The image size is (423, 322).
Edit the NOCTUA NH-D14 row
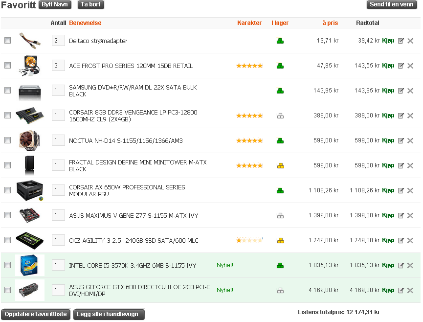coord(401,140)
